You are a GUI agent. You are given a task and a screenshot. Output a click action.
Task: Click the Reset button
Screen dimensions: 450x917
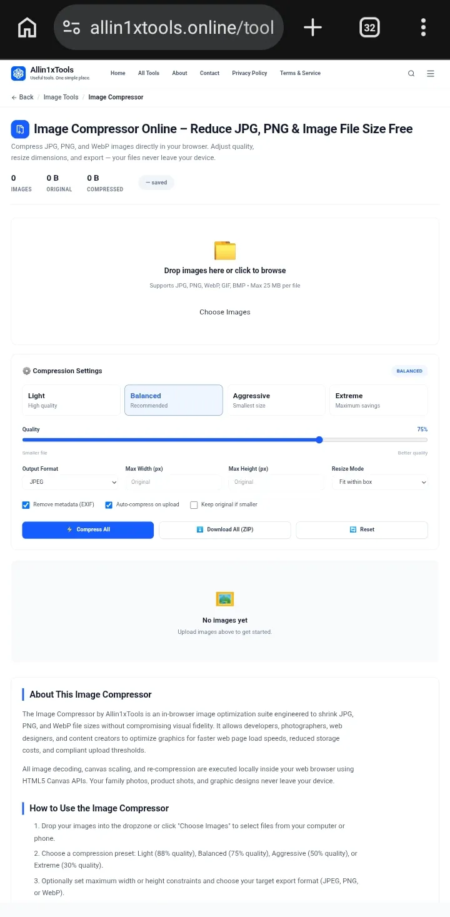(x=362, y=530)
